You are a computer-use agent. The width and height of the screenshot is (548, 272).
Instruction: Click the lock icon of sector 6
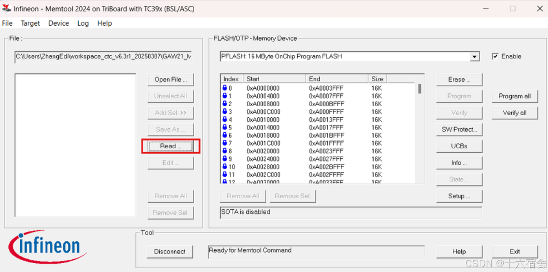[x=225, y=135]
